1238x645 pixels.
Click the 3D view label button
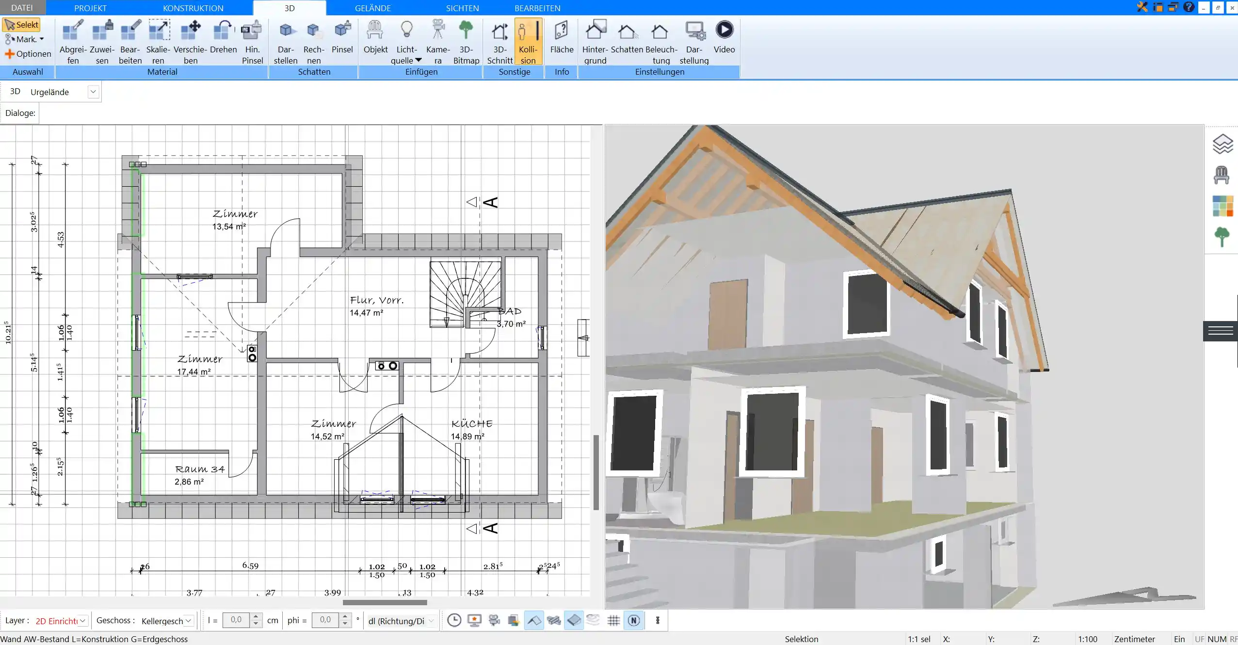click(15, 92)
